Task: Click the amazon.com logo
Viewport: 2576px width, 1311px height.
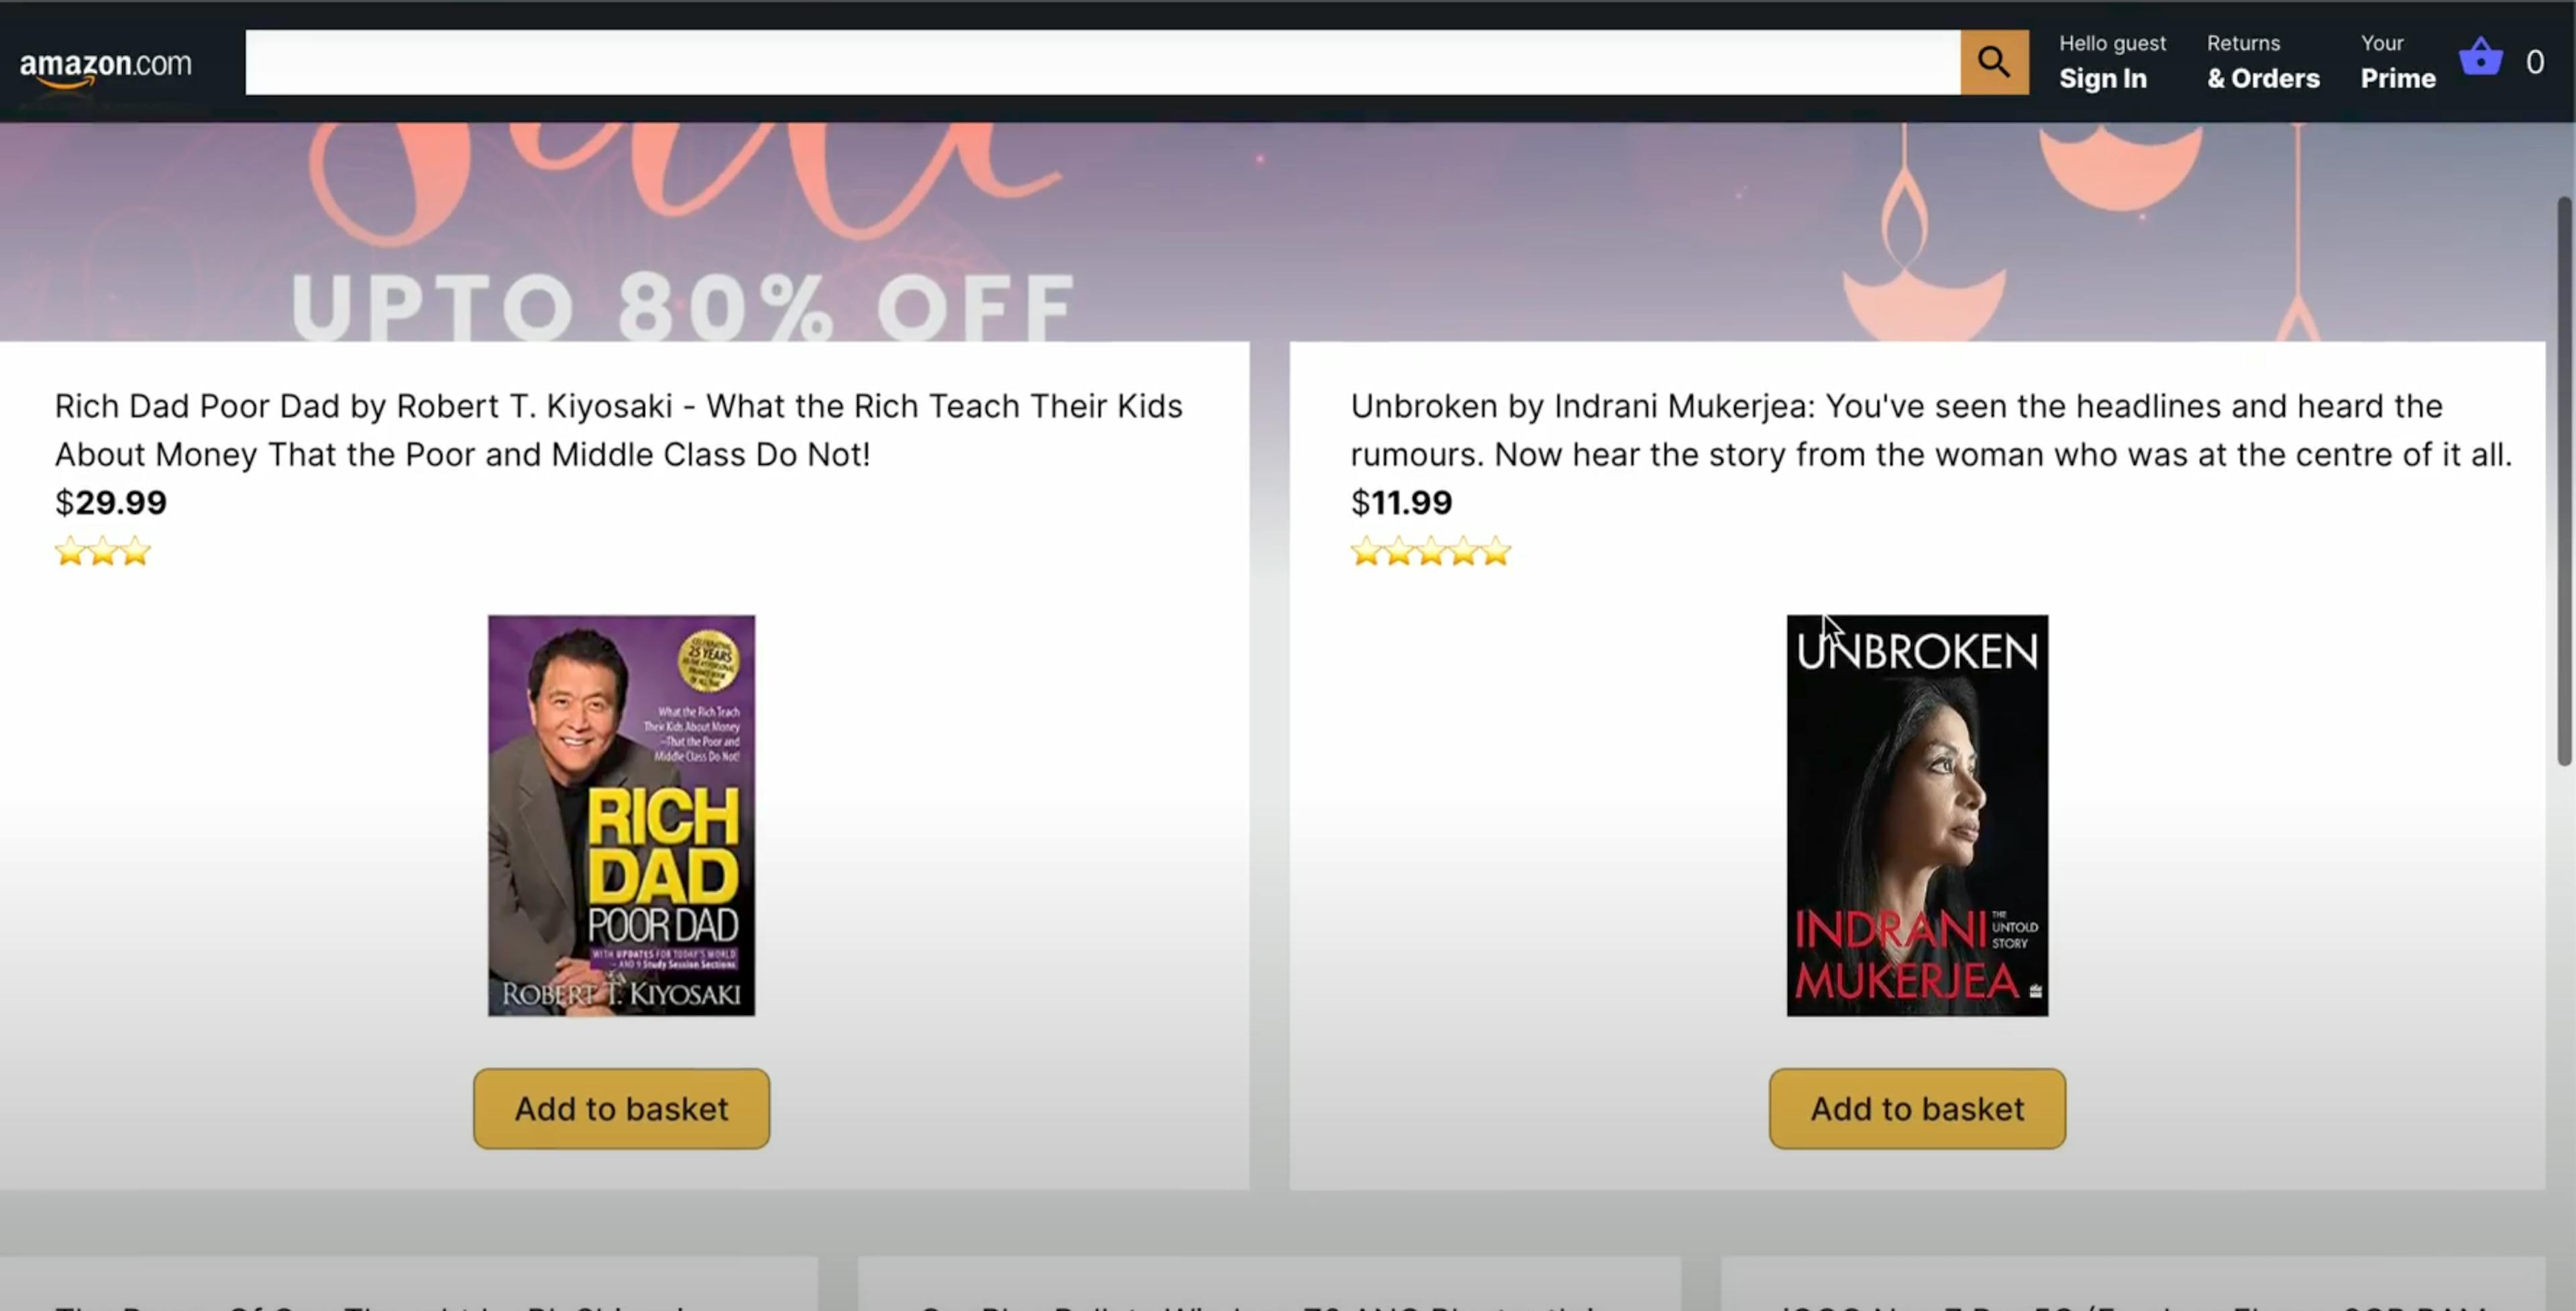Action: (105, 66)
